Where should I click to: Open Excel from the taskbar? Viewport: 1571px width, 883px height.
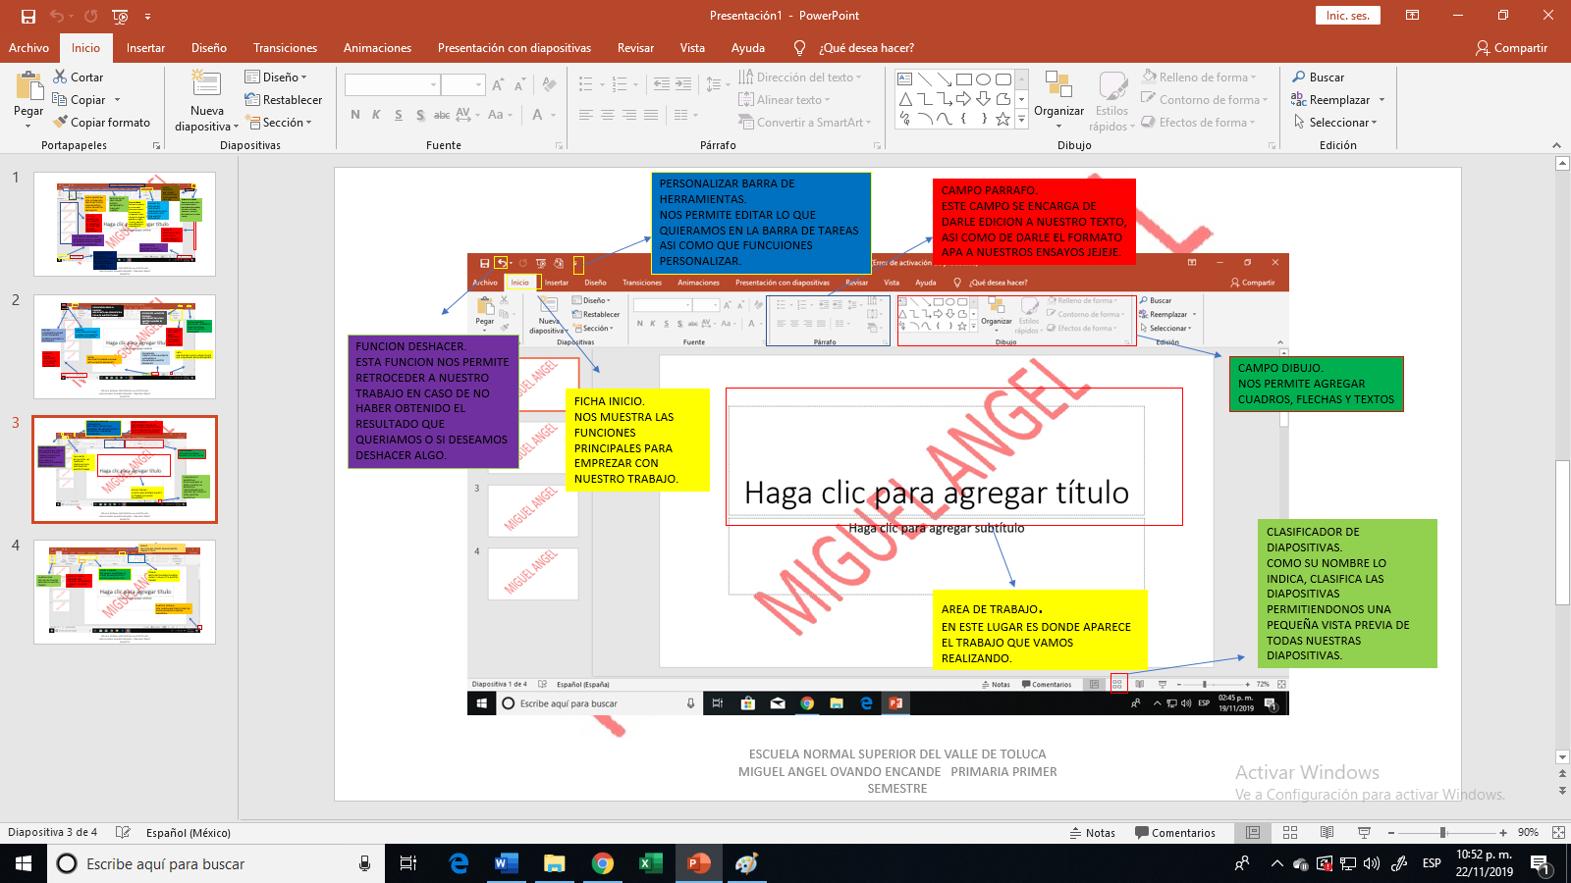651,864
